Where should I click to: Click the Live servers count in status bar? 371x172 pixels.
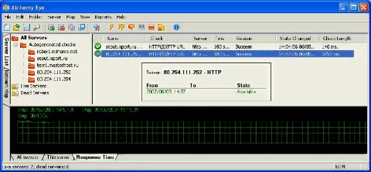pos(35,167)
